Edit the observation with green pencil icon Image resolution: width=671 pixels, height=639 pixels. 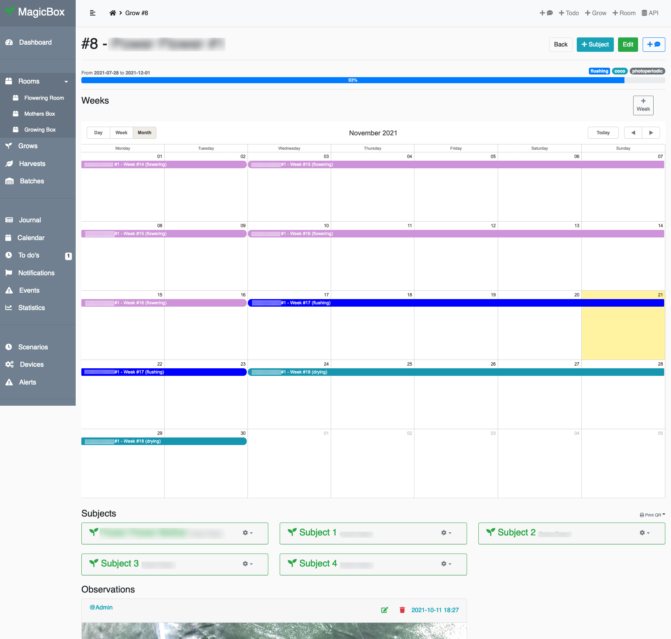tap(385, 610)
